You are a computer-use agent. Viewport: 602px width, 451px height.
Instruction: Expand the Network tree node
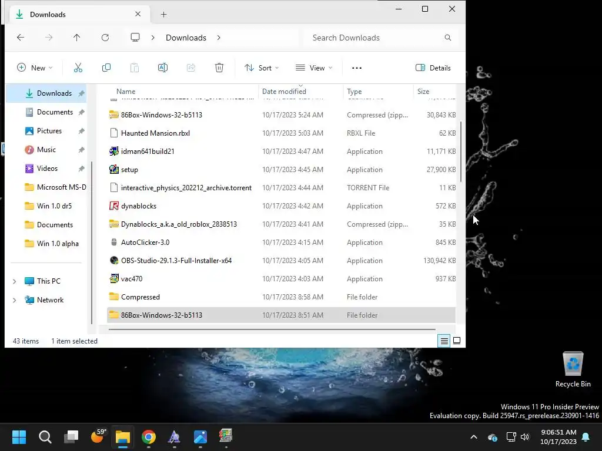[x=15, y=300]
